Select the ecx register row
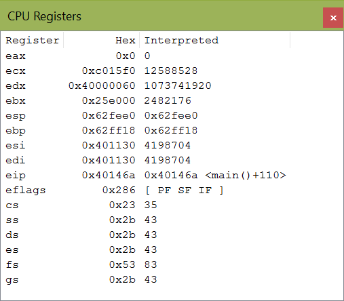The width and height of the screenshot is (344, 301). 172,71
